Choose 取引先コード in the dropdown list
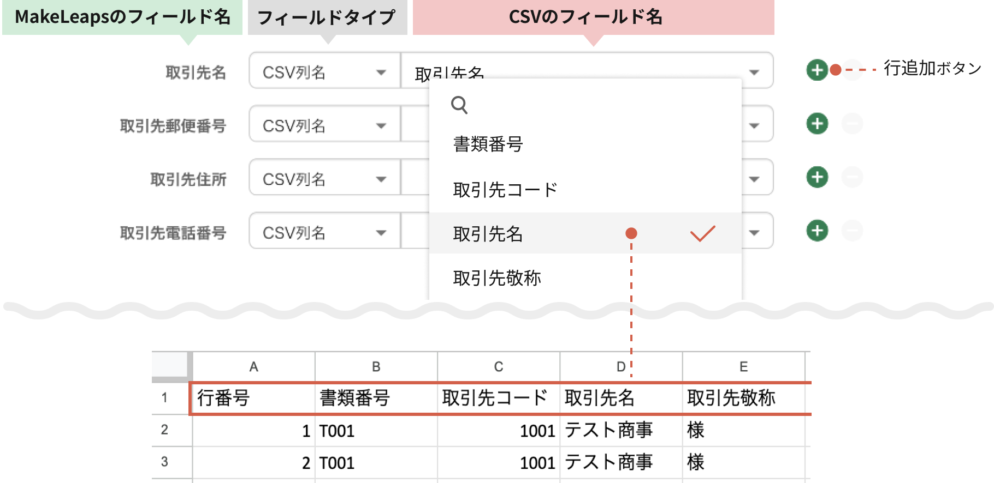This screenshot has width=994, height=483. [505, 190]
